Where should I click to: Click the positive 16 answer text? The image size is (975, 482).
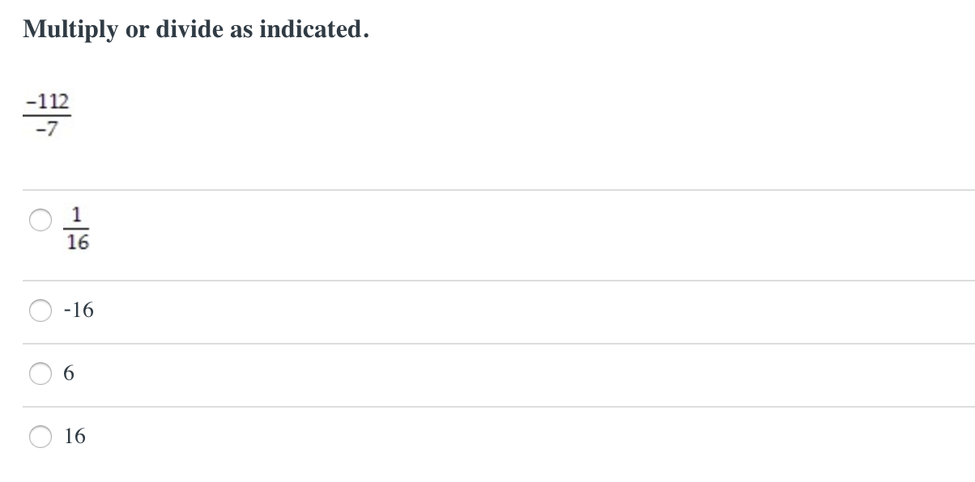point(75,437)
